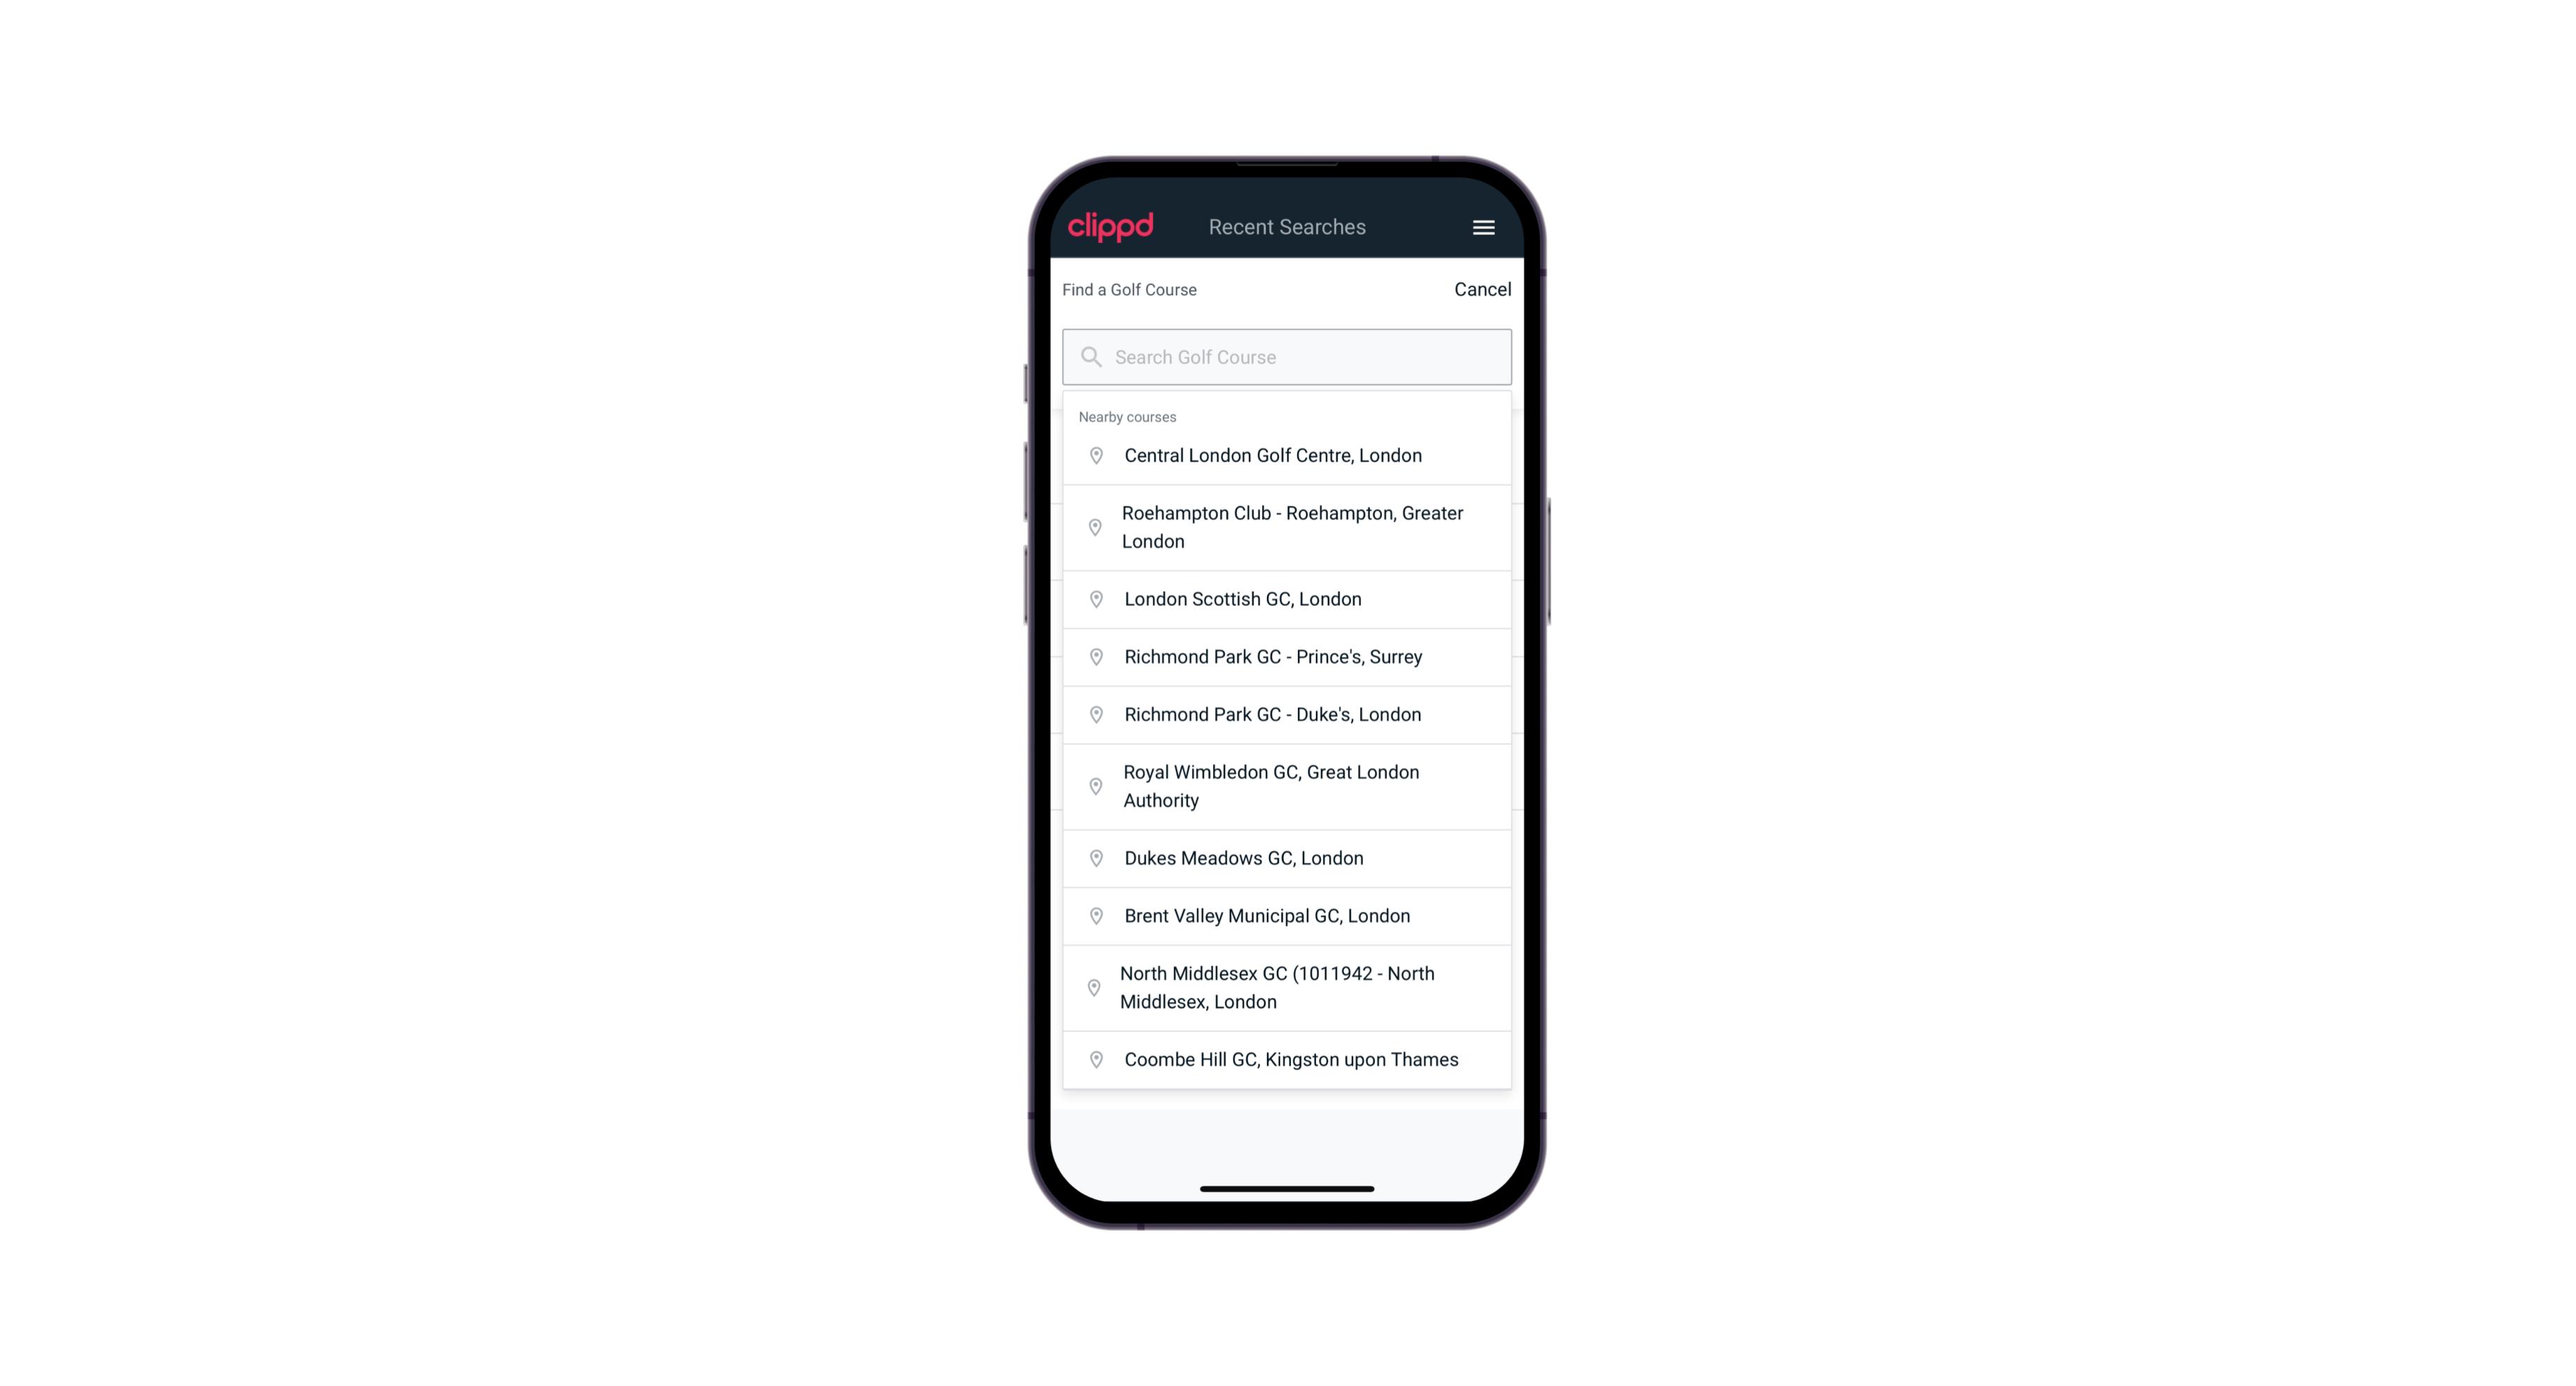
Task: Tap Recent Searches header title
Action: coord(1287,226)
